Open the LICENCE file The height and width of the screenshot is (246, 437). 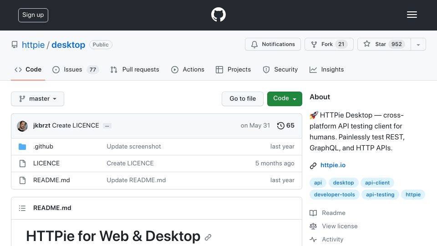[x=46, y=163]
